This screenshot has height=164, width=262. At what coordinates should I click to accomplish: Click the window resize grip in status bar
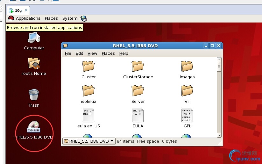click(x=220, y=143)
